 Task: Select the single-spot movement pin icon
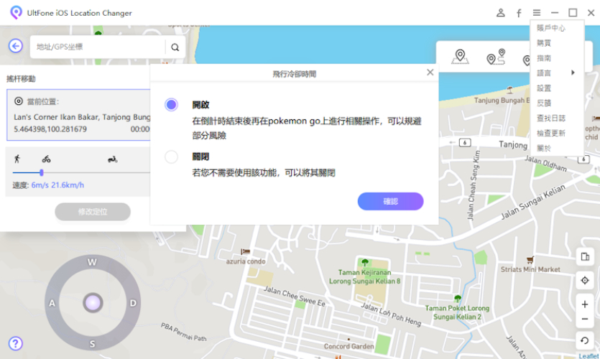tap(460, 57)
